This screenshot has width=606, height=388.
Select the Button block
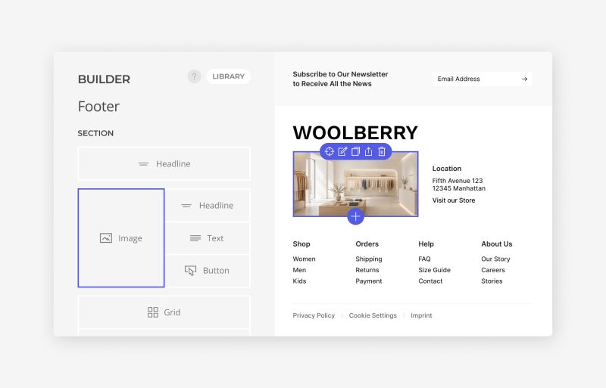pyautogui.click(x=208, y=271)
